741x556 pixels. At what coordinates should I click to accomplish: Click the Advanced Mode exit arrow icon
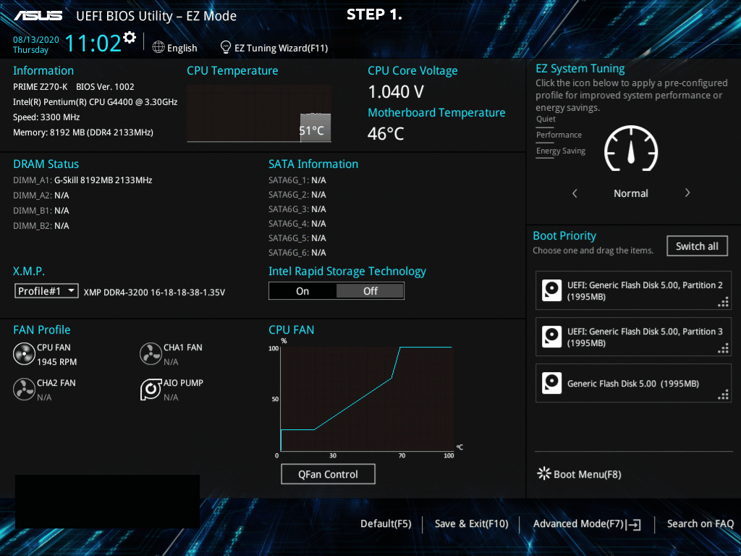coord(634,524)
